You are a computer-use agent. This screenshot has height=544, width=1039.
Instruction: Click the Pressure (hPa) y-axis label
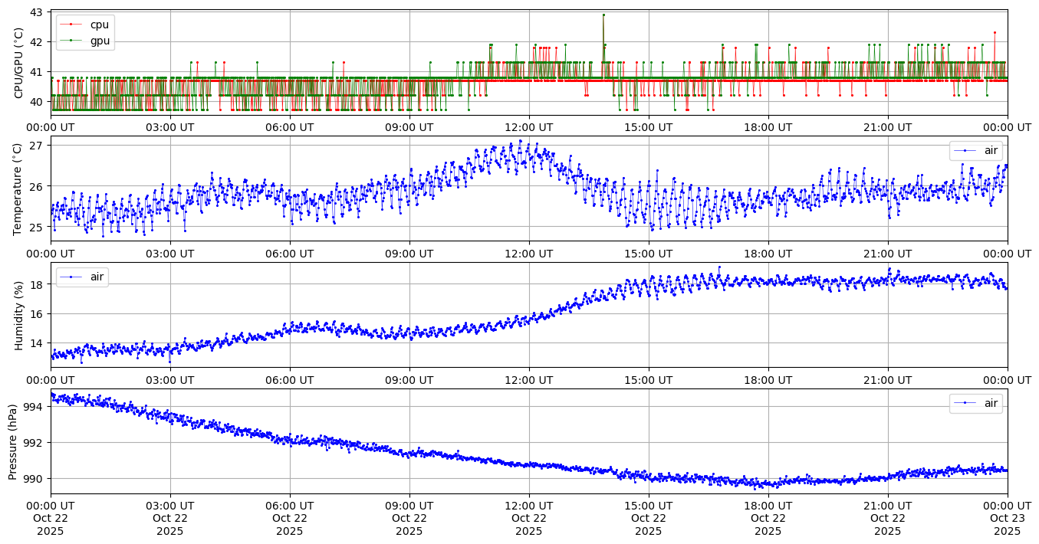coord(13,441)
